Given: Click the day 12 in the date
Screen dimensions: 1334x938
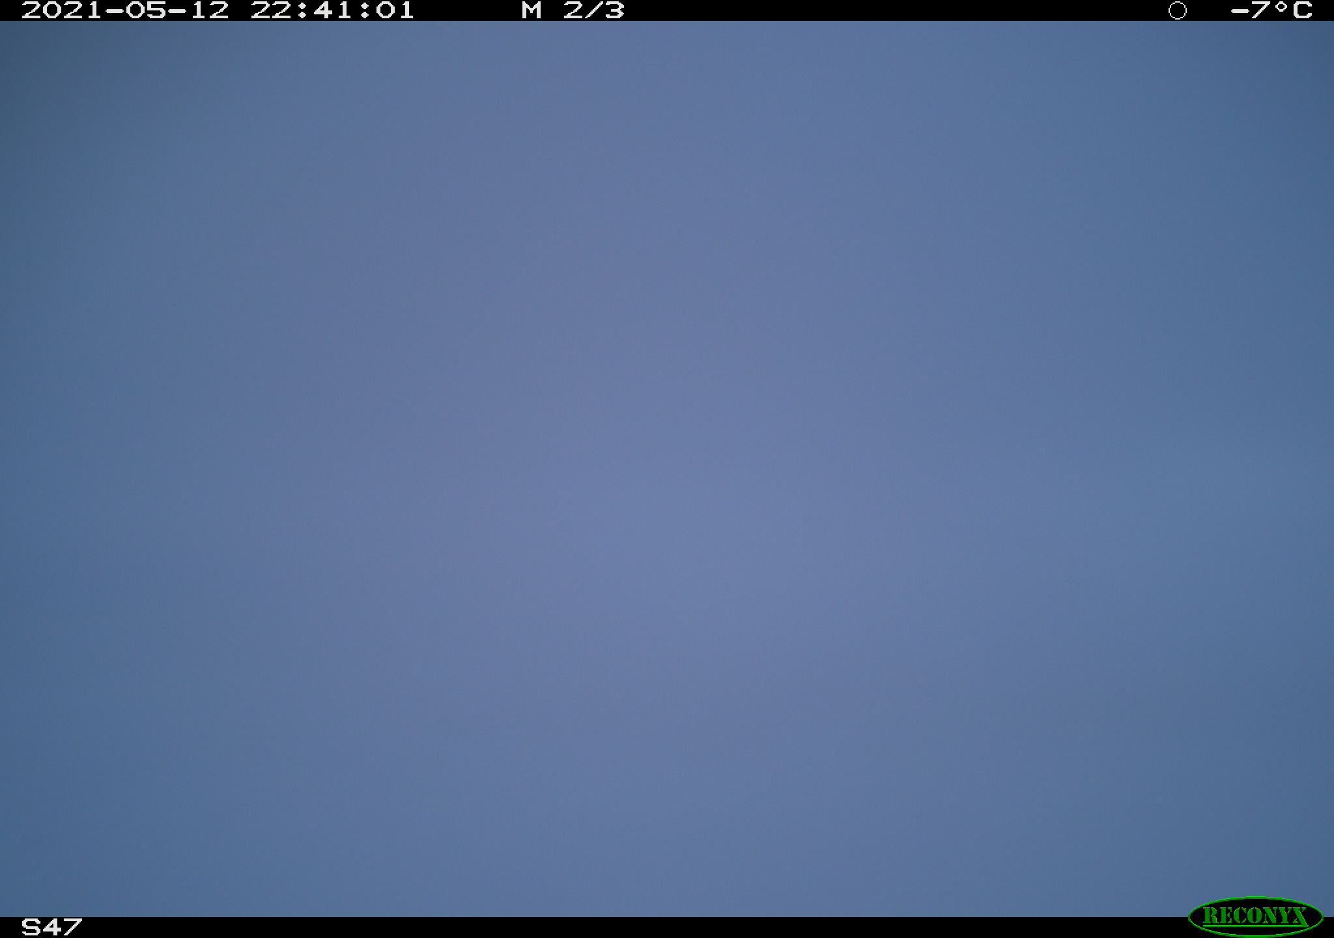Looking at the screenshot, I should pos(208,10).
